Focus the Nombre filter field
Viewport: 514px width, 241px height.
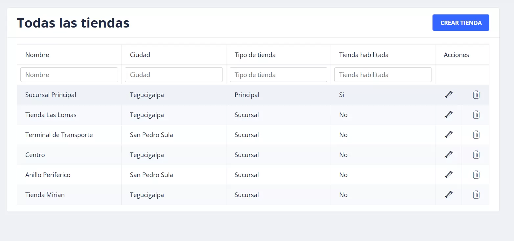(x=69, y=75)
